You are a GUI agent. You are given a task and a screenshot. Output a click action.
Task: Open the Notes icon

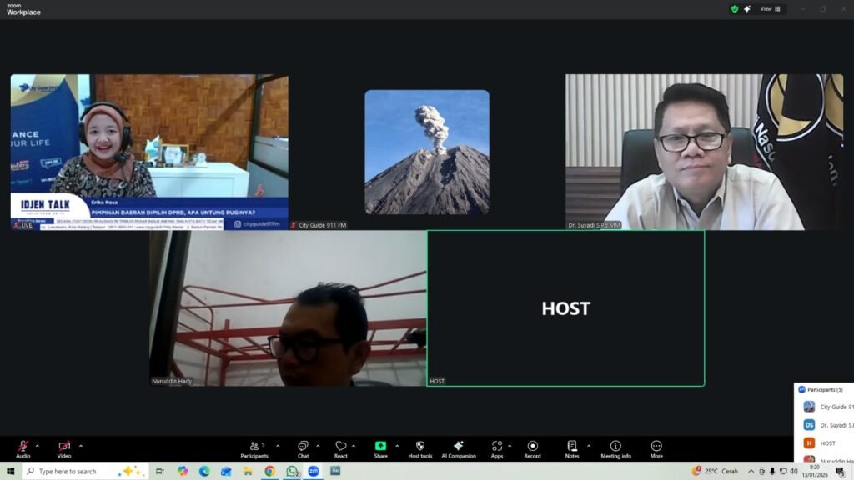click(571, 447)
